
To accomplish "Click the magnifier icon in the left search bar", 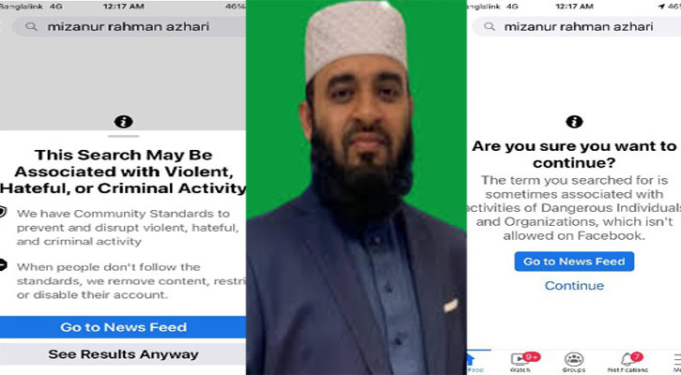I will point(31,26).
